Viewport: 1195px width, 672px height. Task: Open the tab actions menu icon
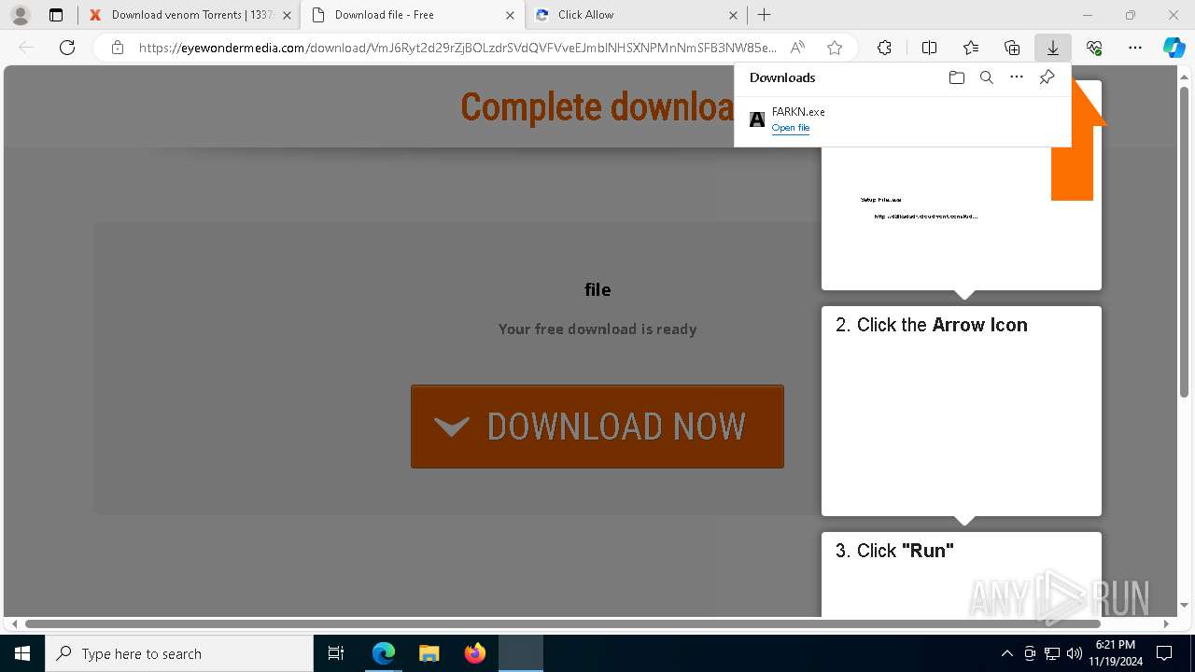point(56,15)
